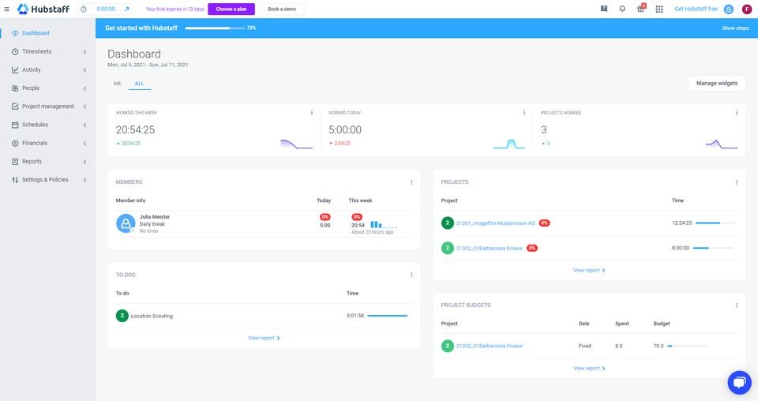Screen dimensions: 758x401
Task: Open the user profile avatar F
Action: 747,9
